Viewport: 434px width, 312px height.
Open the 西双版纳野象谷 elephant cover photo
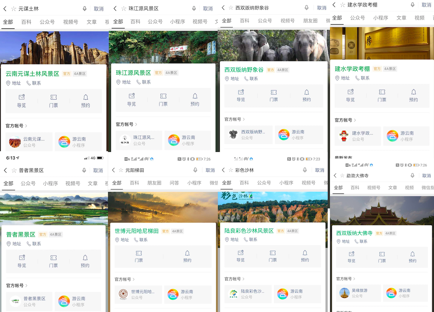(x=272, y=45)
